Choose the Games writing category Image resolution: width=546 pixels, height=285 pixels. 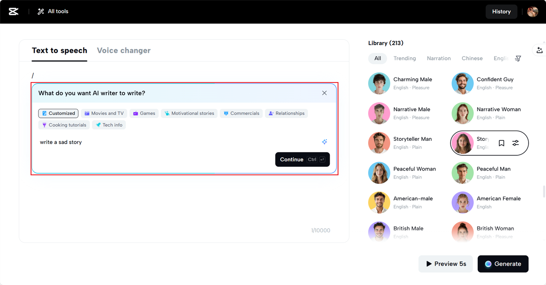[144, 113]
